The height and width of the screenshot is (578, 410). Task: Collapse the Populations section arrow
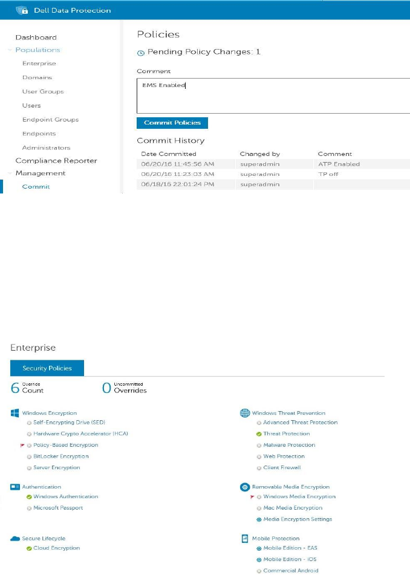coord(10,50)
